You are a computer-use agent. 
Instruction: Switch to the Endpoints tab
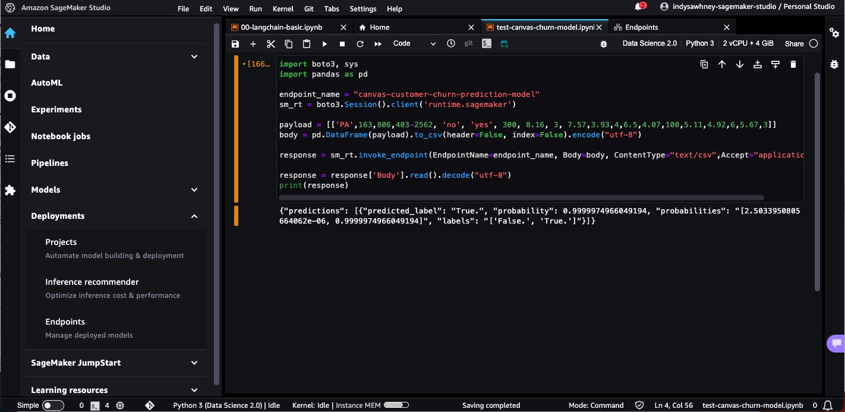click(672, 27)
